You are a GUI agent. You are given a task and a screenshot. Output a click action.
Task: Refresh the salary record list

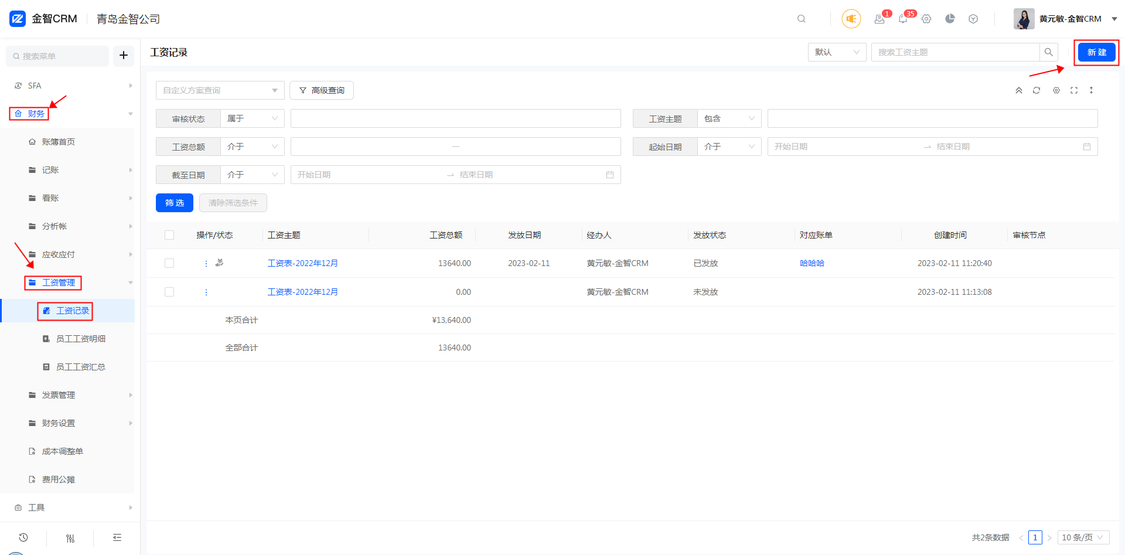tap(1037, 90)
